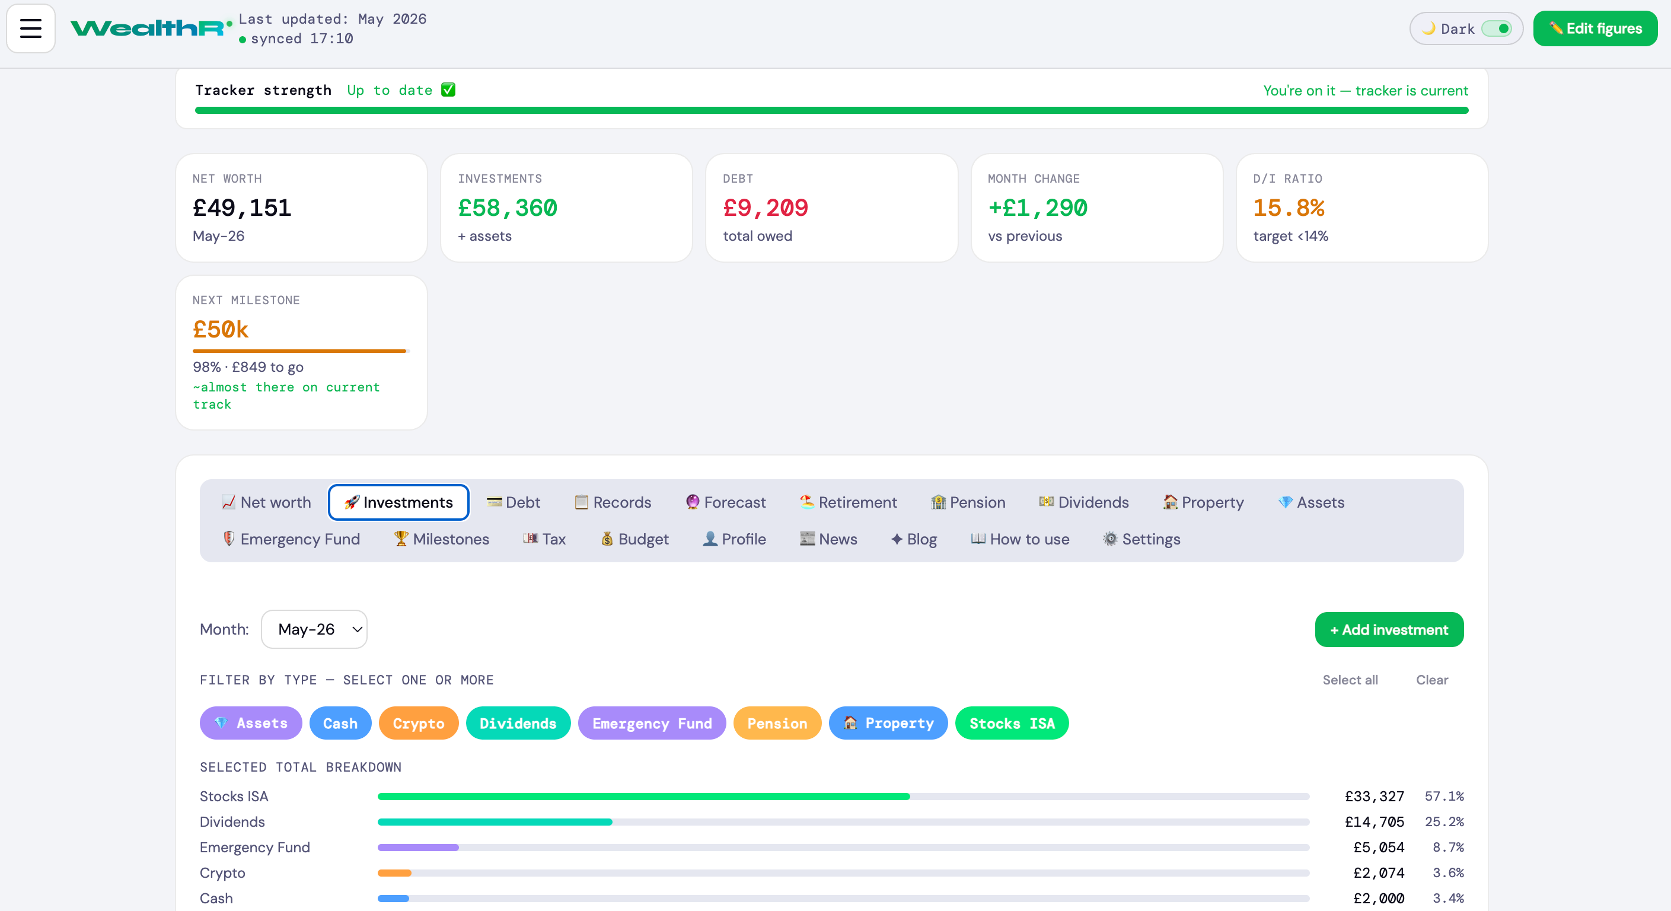Click the Property tab house icon
The width and height of the screenshot is (1671, 911).
[1170, 502]
